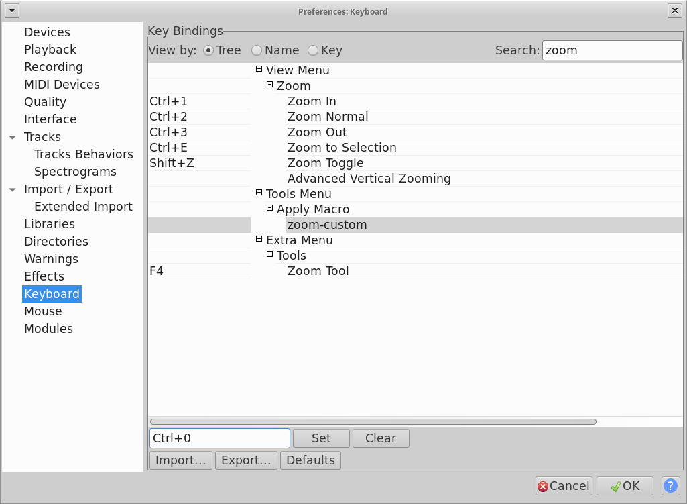687x504 pixels.
Task: Click the Search field containing zoom
Action: coord(612,50)
